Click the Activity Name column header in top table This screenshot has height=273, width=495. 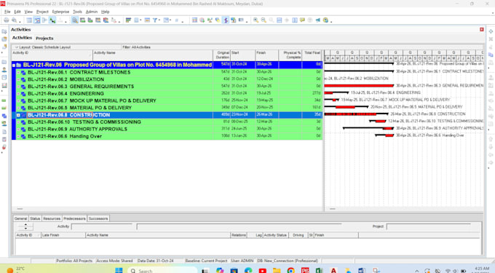153,55
